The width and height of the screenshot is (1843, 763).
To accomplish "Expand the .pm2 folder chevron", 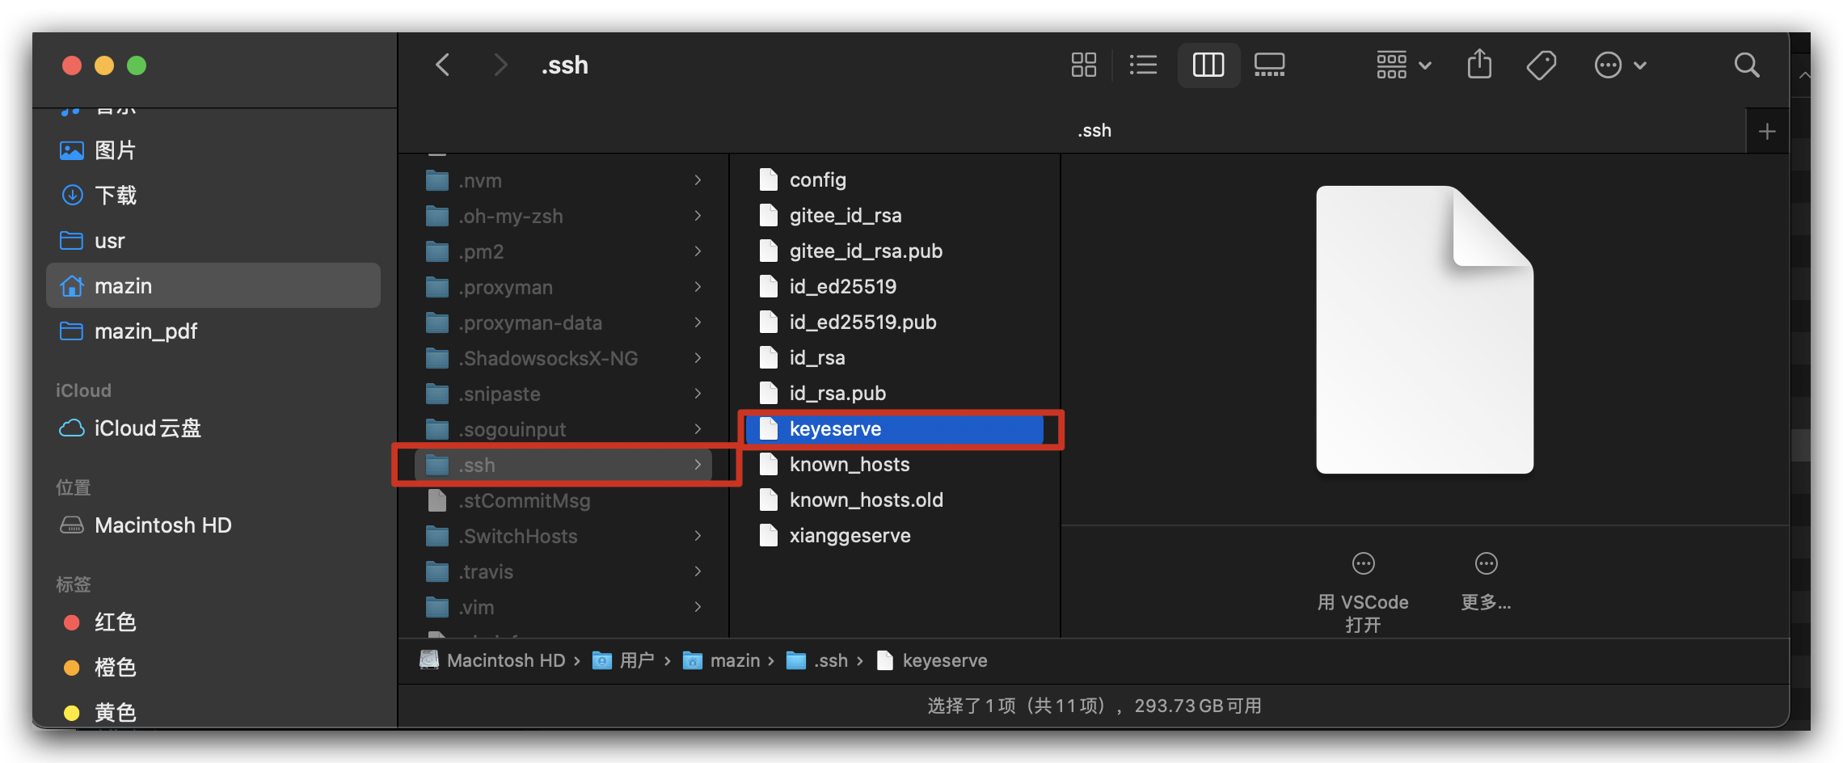I will tap(698, 251).
